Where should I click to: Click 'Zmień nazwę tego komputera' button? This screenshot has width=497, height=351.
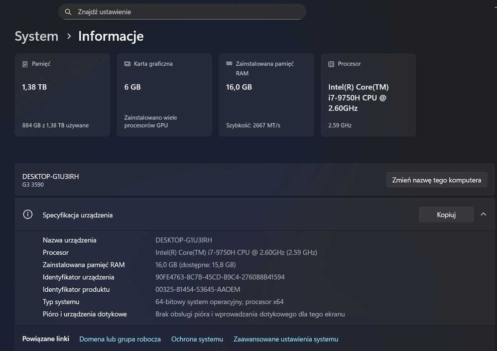click(x=436, y=180)
